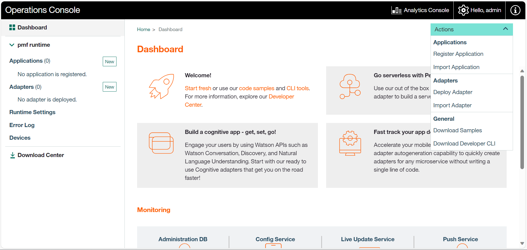This screenshot has width=527, height=250.
Task: Open the info circle icon in header
Action: click(x=515, y=10)
